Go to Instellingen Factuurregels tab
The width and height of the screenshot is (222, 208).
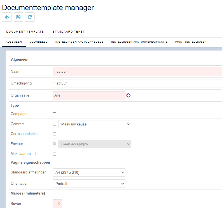pos(79,42)
